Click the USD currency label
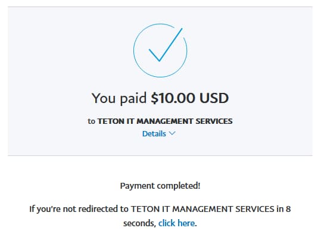 214,98
